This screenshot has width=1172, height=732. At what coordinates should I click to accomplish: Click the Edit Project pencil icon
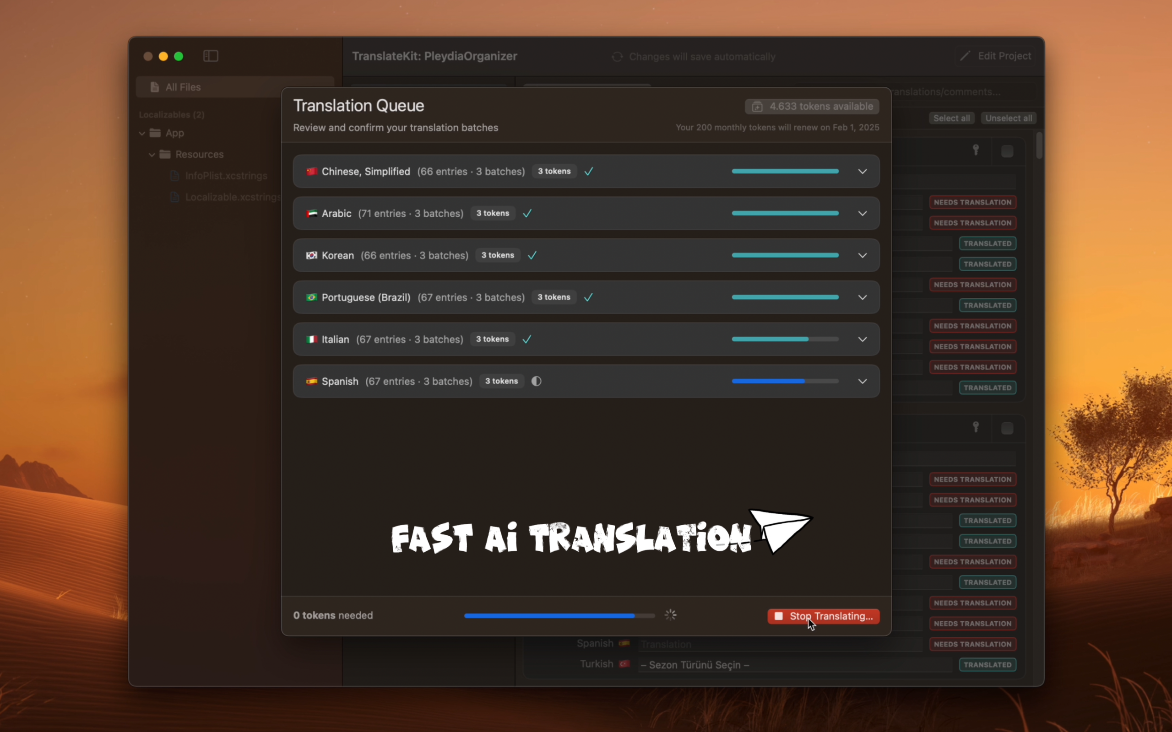[x=965, y=56]
